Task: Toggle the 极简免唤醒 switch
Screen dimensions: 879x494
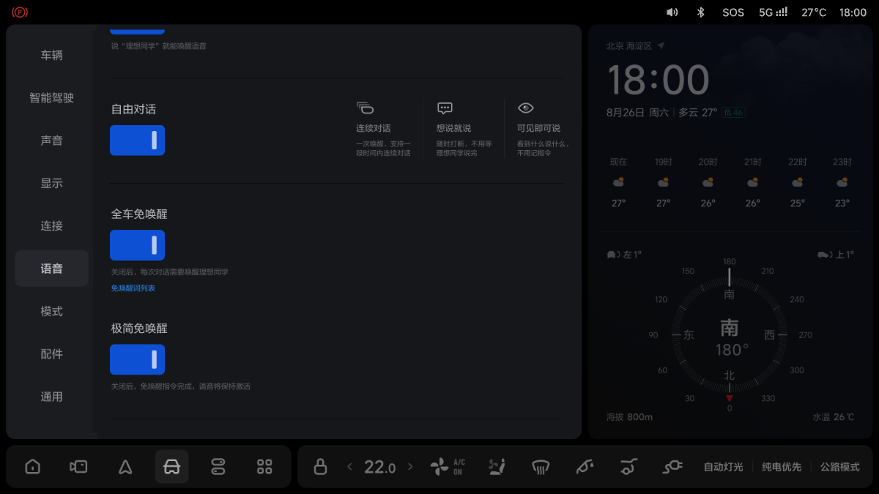Action: 137,359
